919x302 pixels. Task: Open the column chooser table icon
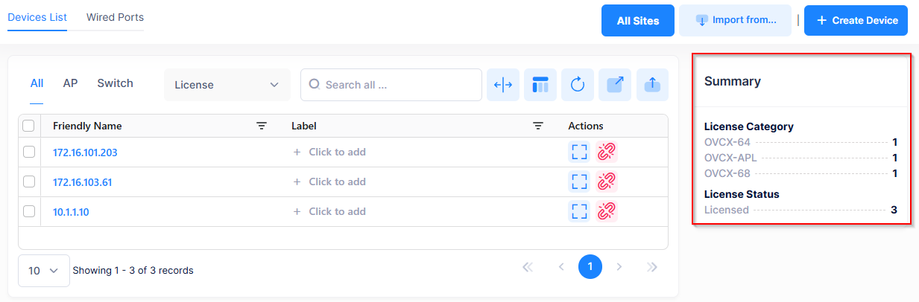(x=540, y=85)
